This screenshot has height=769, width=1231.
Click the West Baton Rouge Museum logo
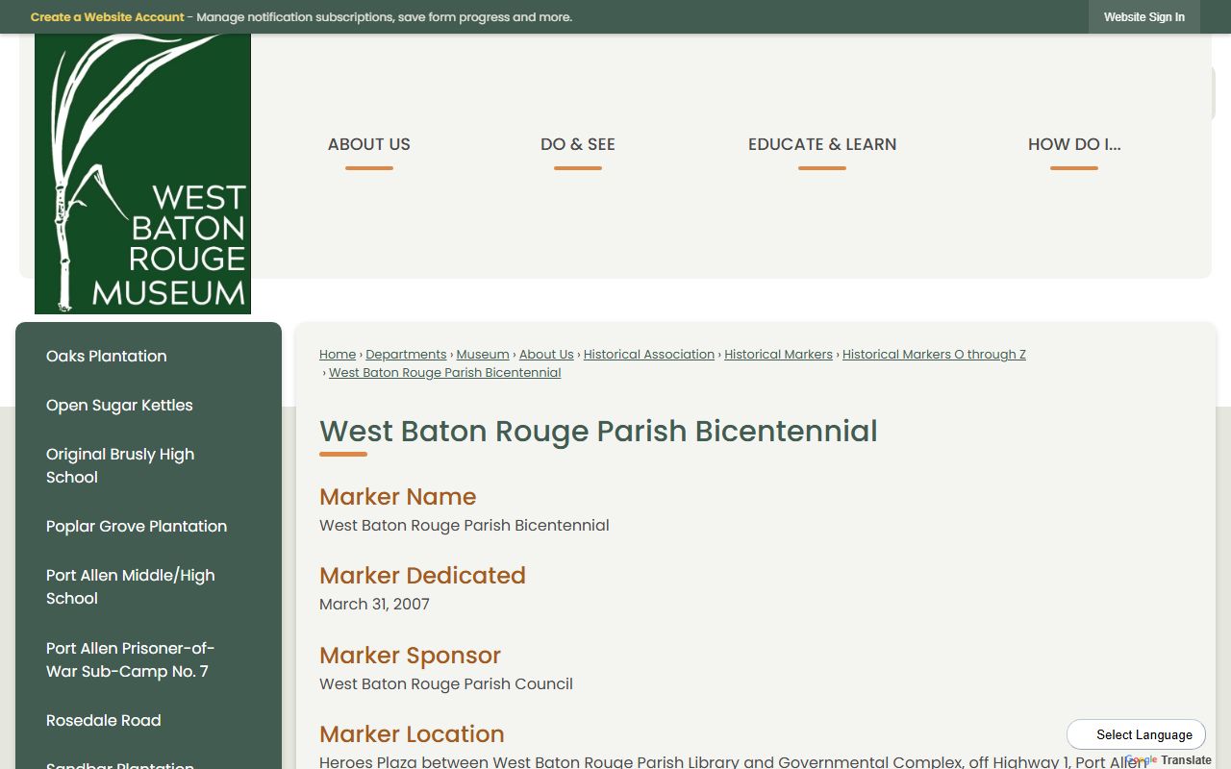coord(142,174)
